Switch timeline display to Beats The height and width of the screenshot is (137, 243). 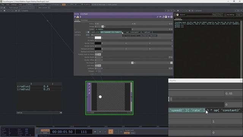point(45,133)
